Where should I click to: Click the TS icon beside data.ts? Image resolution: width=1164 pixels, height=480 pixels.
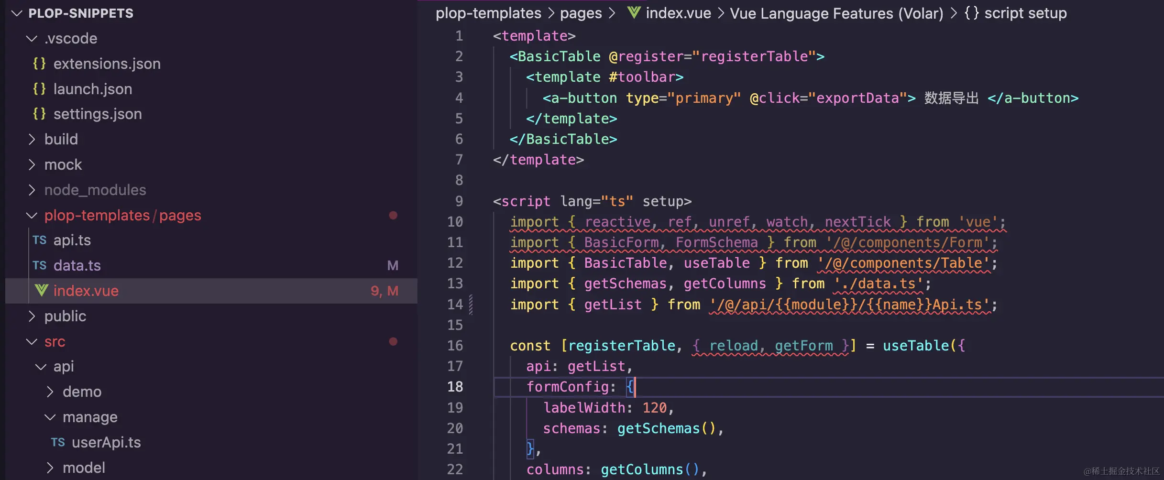(x=40, y=265)
